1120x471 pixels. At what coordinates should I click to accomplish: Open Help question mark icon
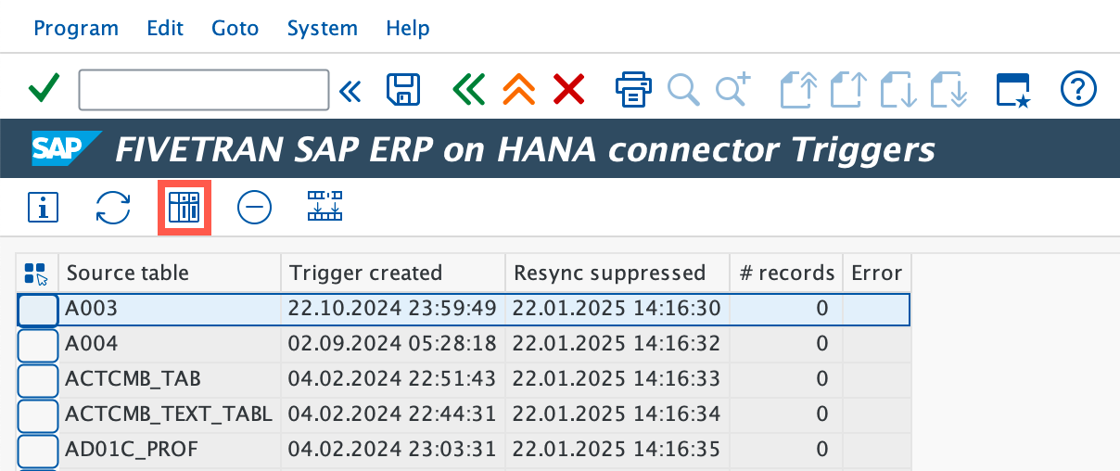(1078, 90)
